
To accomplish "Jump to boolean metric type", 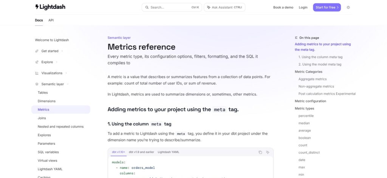I will pos(305,138).
